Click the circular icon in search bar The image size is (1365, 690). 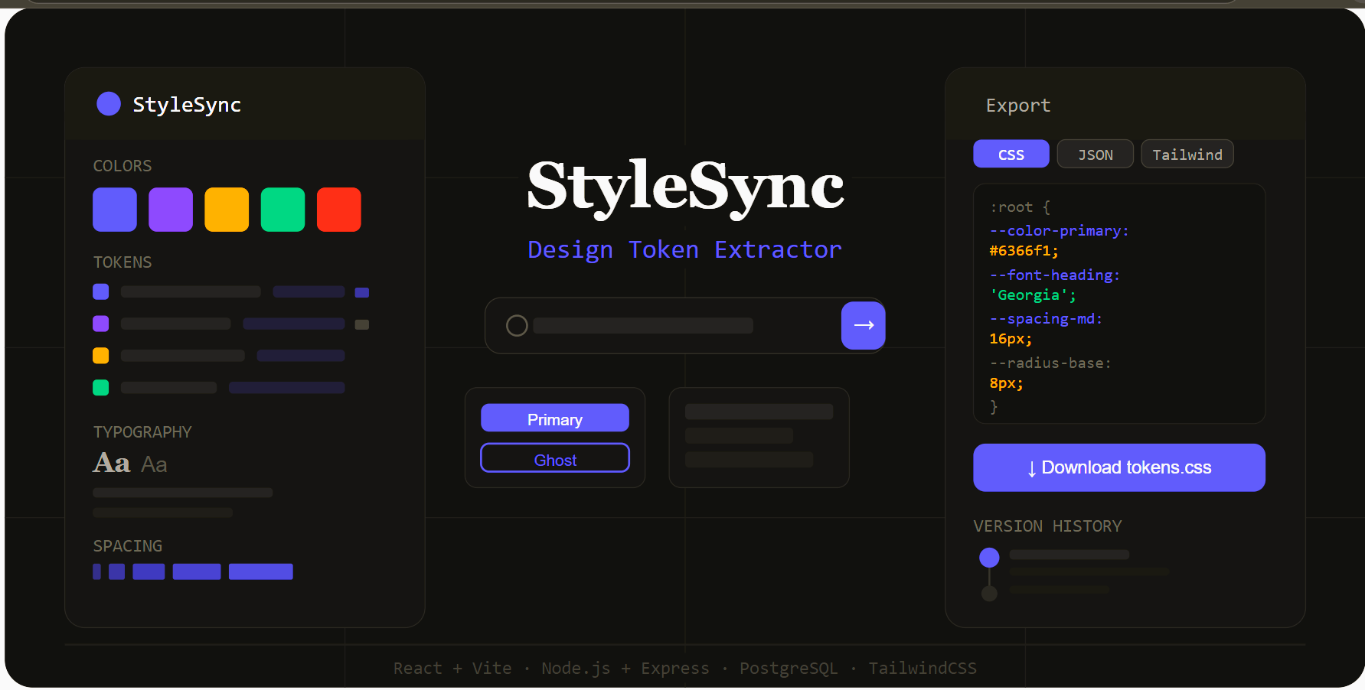point(517,326)
